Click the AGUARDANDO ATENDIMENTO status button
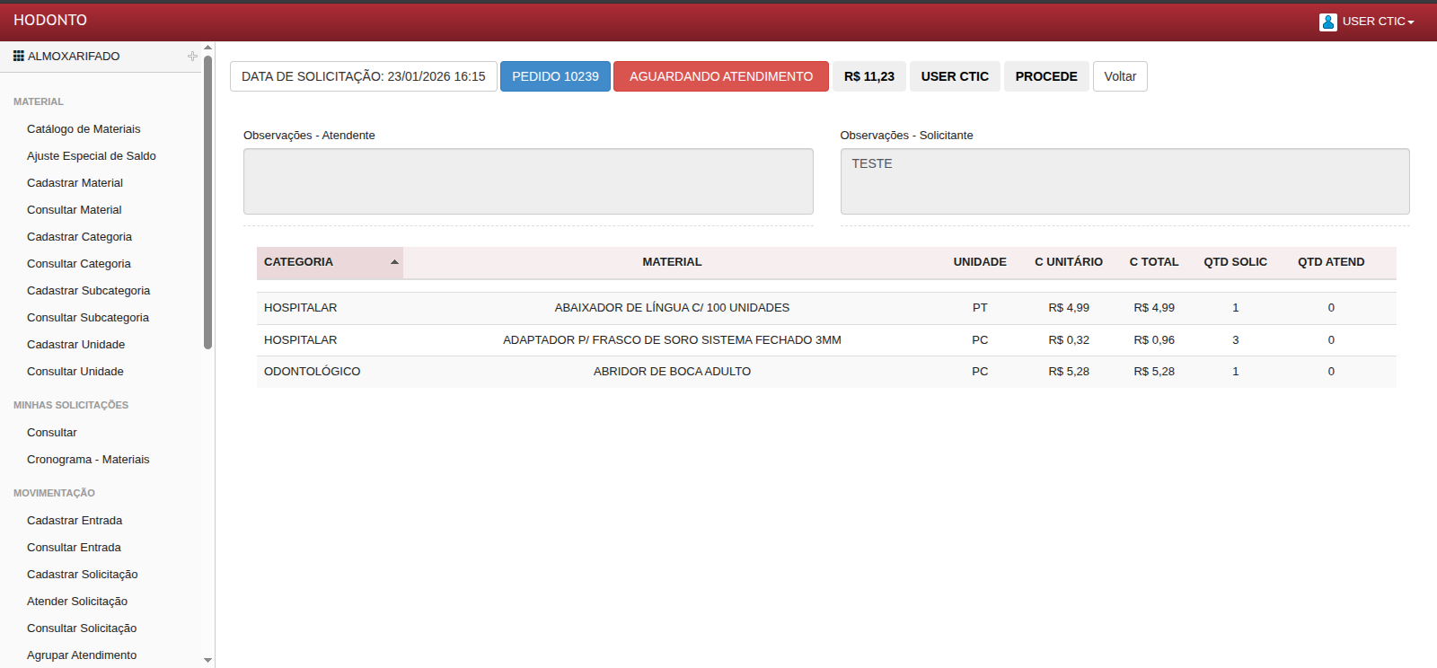Image resolution: width=1437 pixels, height=668 pixels. [720, 76]
